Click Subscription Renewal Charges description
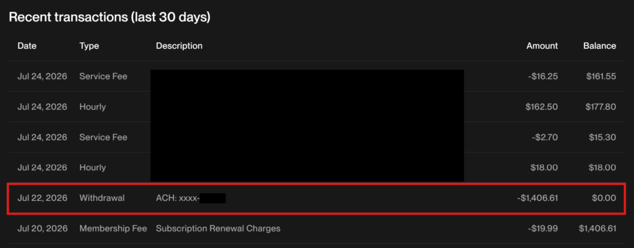 pyautogui.click(x=218, y=228)
